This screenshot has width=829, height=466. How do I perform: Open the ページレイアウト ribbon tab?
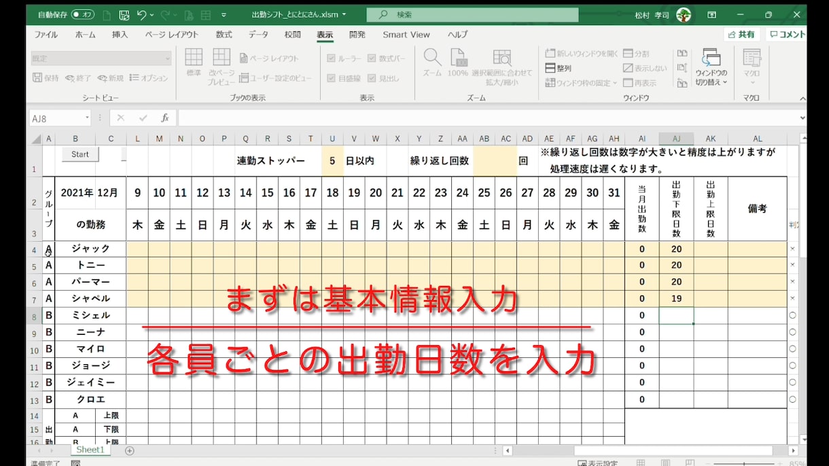pos(172,35)
